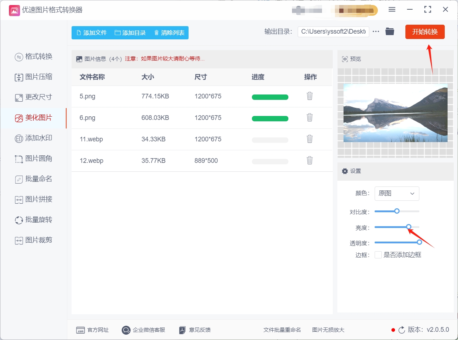
Task: Click 进度 column header
Action: click(x=258, y=77)
